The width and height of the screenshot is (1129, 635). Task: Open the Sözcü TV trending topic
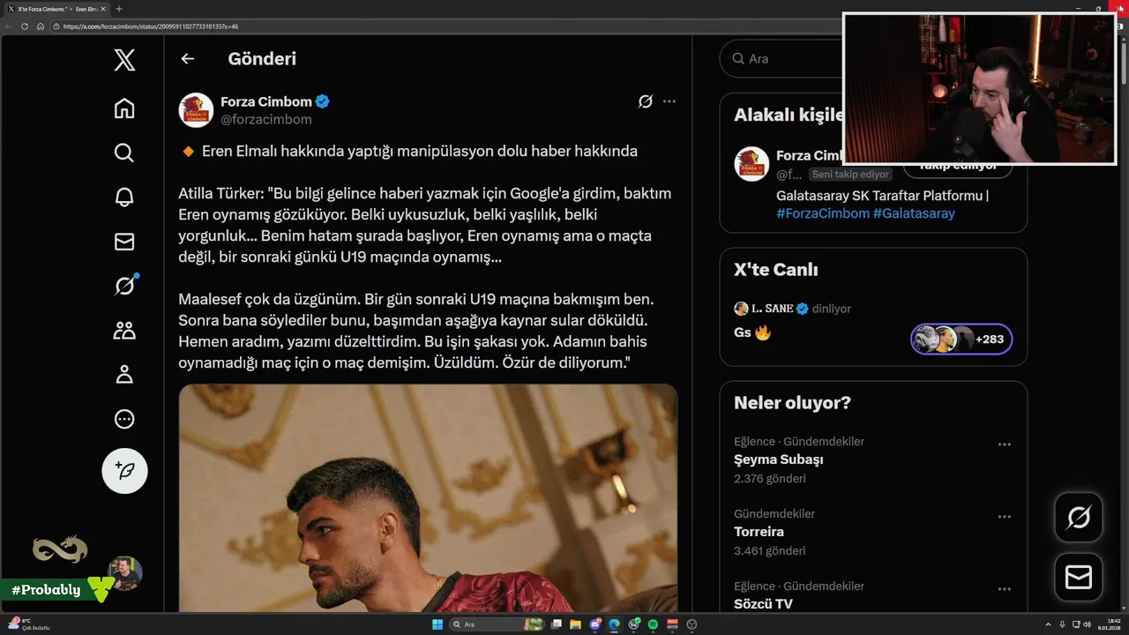point(763,604)
